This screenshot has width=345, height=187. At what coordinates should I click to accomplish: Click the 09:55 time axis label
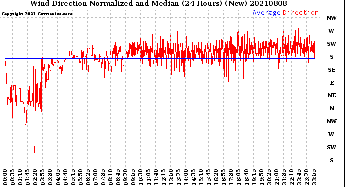(133, 177)
